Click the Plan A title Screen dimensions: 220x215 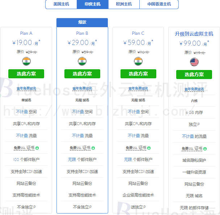coord(26,33)
